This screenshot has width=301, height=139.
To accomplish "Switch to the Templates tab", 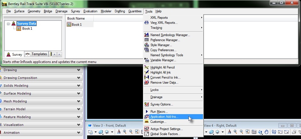I will coord(37,54).
